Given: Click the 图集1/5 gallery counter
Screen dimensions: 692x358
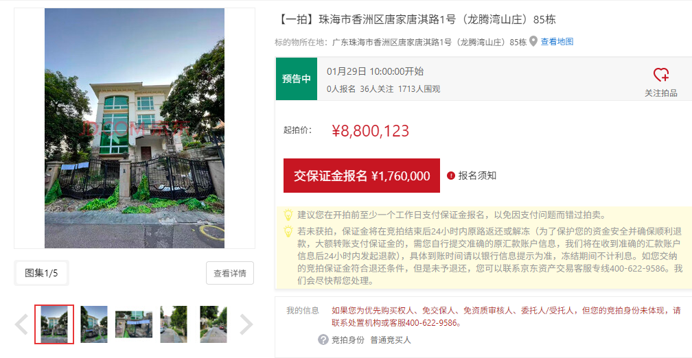Looking at the screenshot, I should coord(41,273).
